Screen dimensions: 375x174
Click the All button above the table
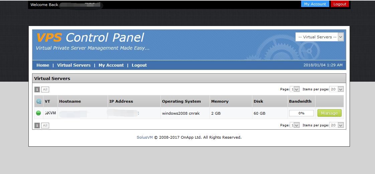tap(45, 90)
